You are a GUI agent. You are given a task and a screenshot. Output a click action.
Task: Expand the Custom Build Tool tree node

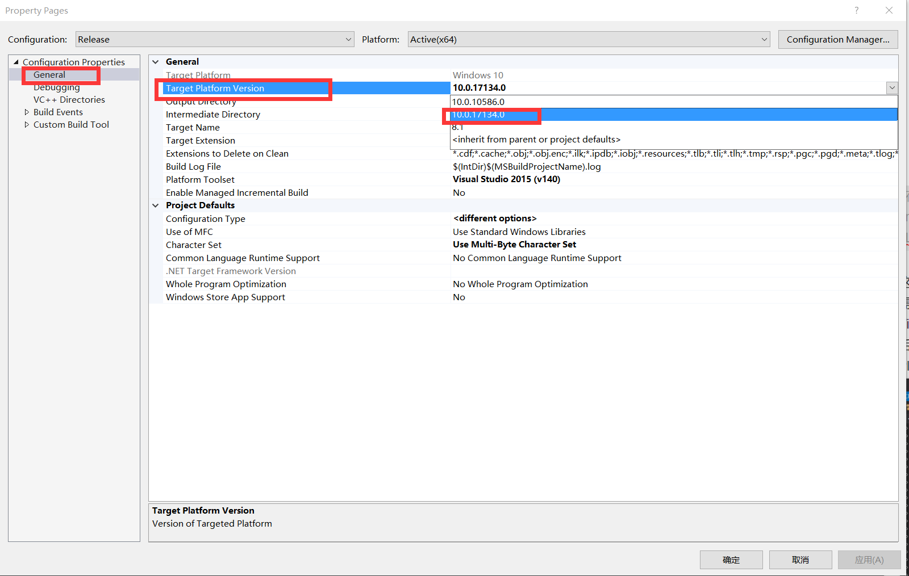click(x=26, y=124)
